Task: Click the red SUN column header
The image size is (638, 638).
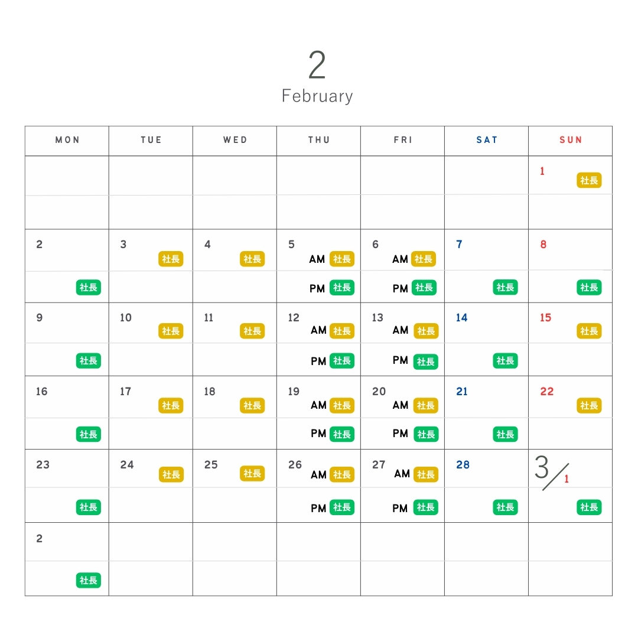Action: [571, 140]
